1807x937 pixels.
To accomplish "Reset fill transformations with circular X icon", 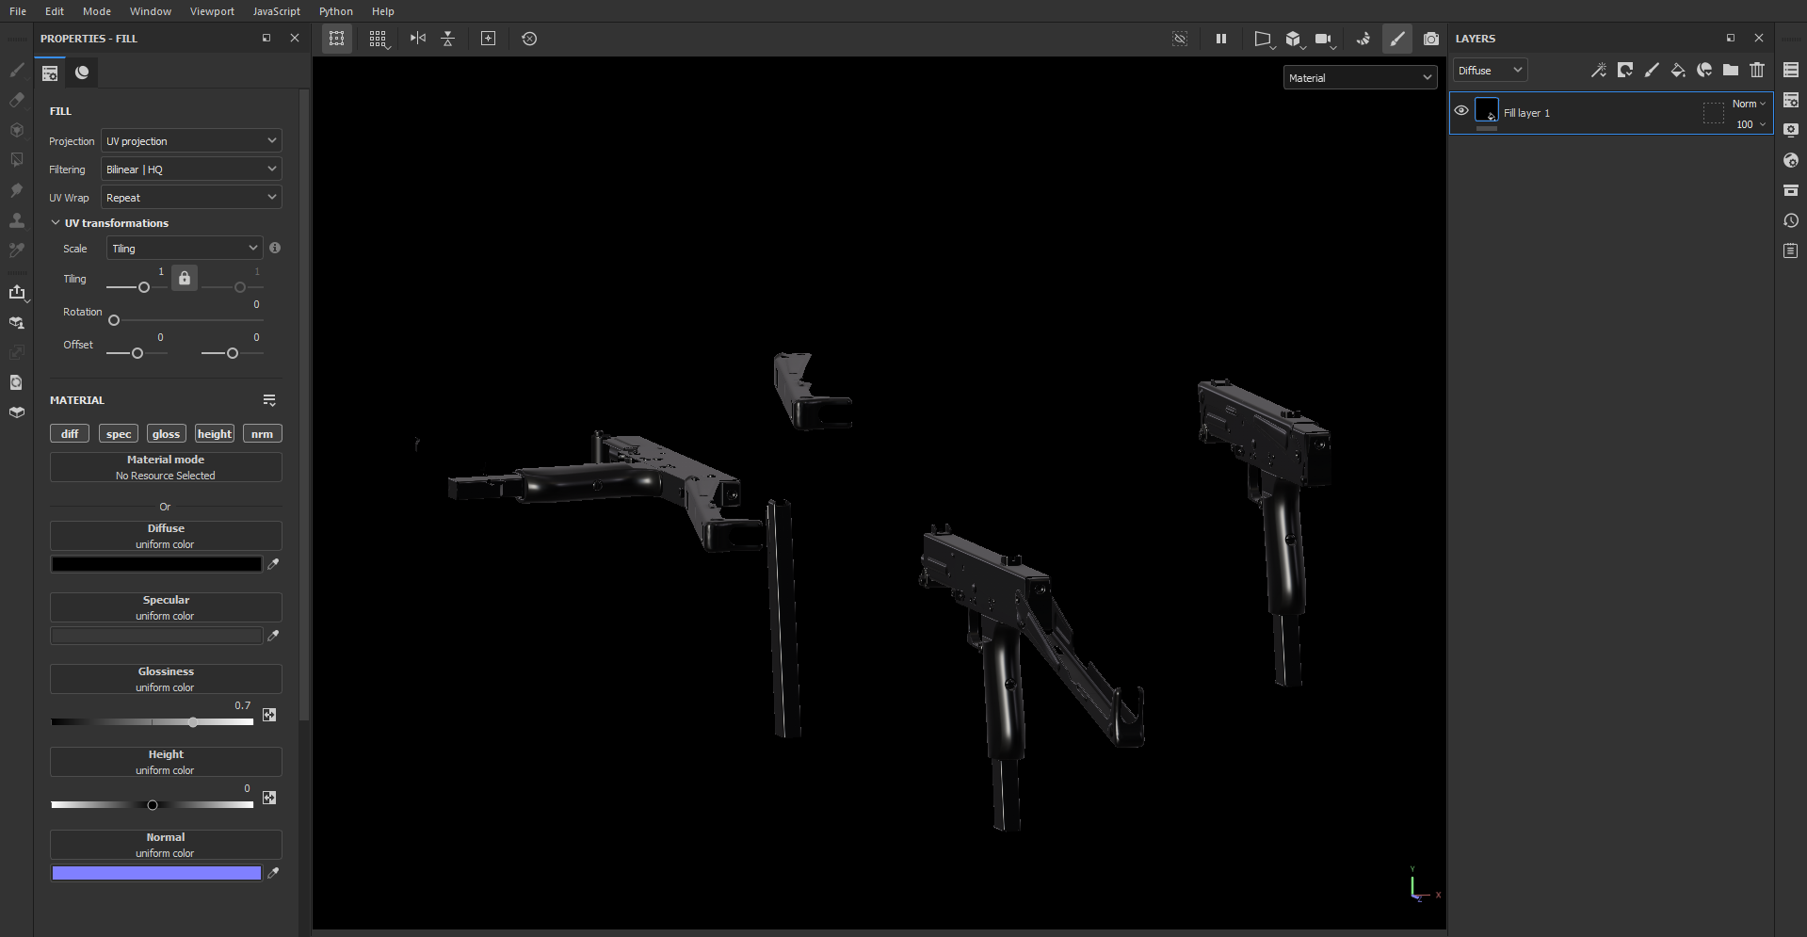I will pyautogui.click(x=529, y=39).
